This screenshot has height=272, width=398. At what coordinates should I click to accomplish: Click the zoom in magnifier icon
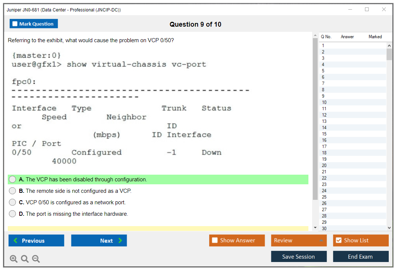coord(14,259)
